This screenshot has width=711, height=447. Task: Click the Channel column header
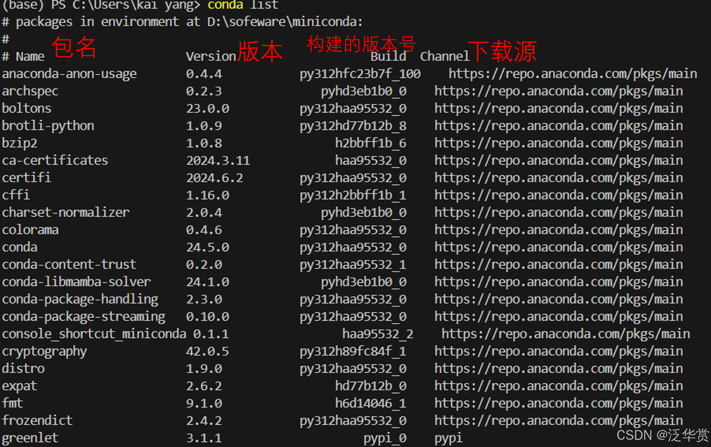tap(444, 56)
